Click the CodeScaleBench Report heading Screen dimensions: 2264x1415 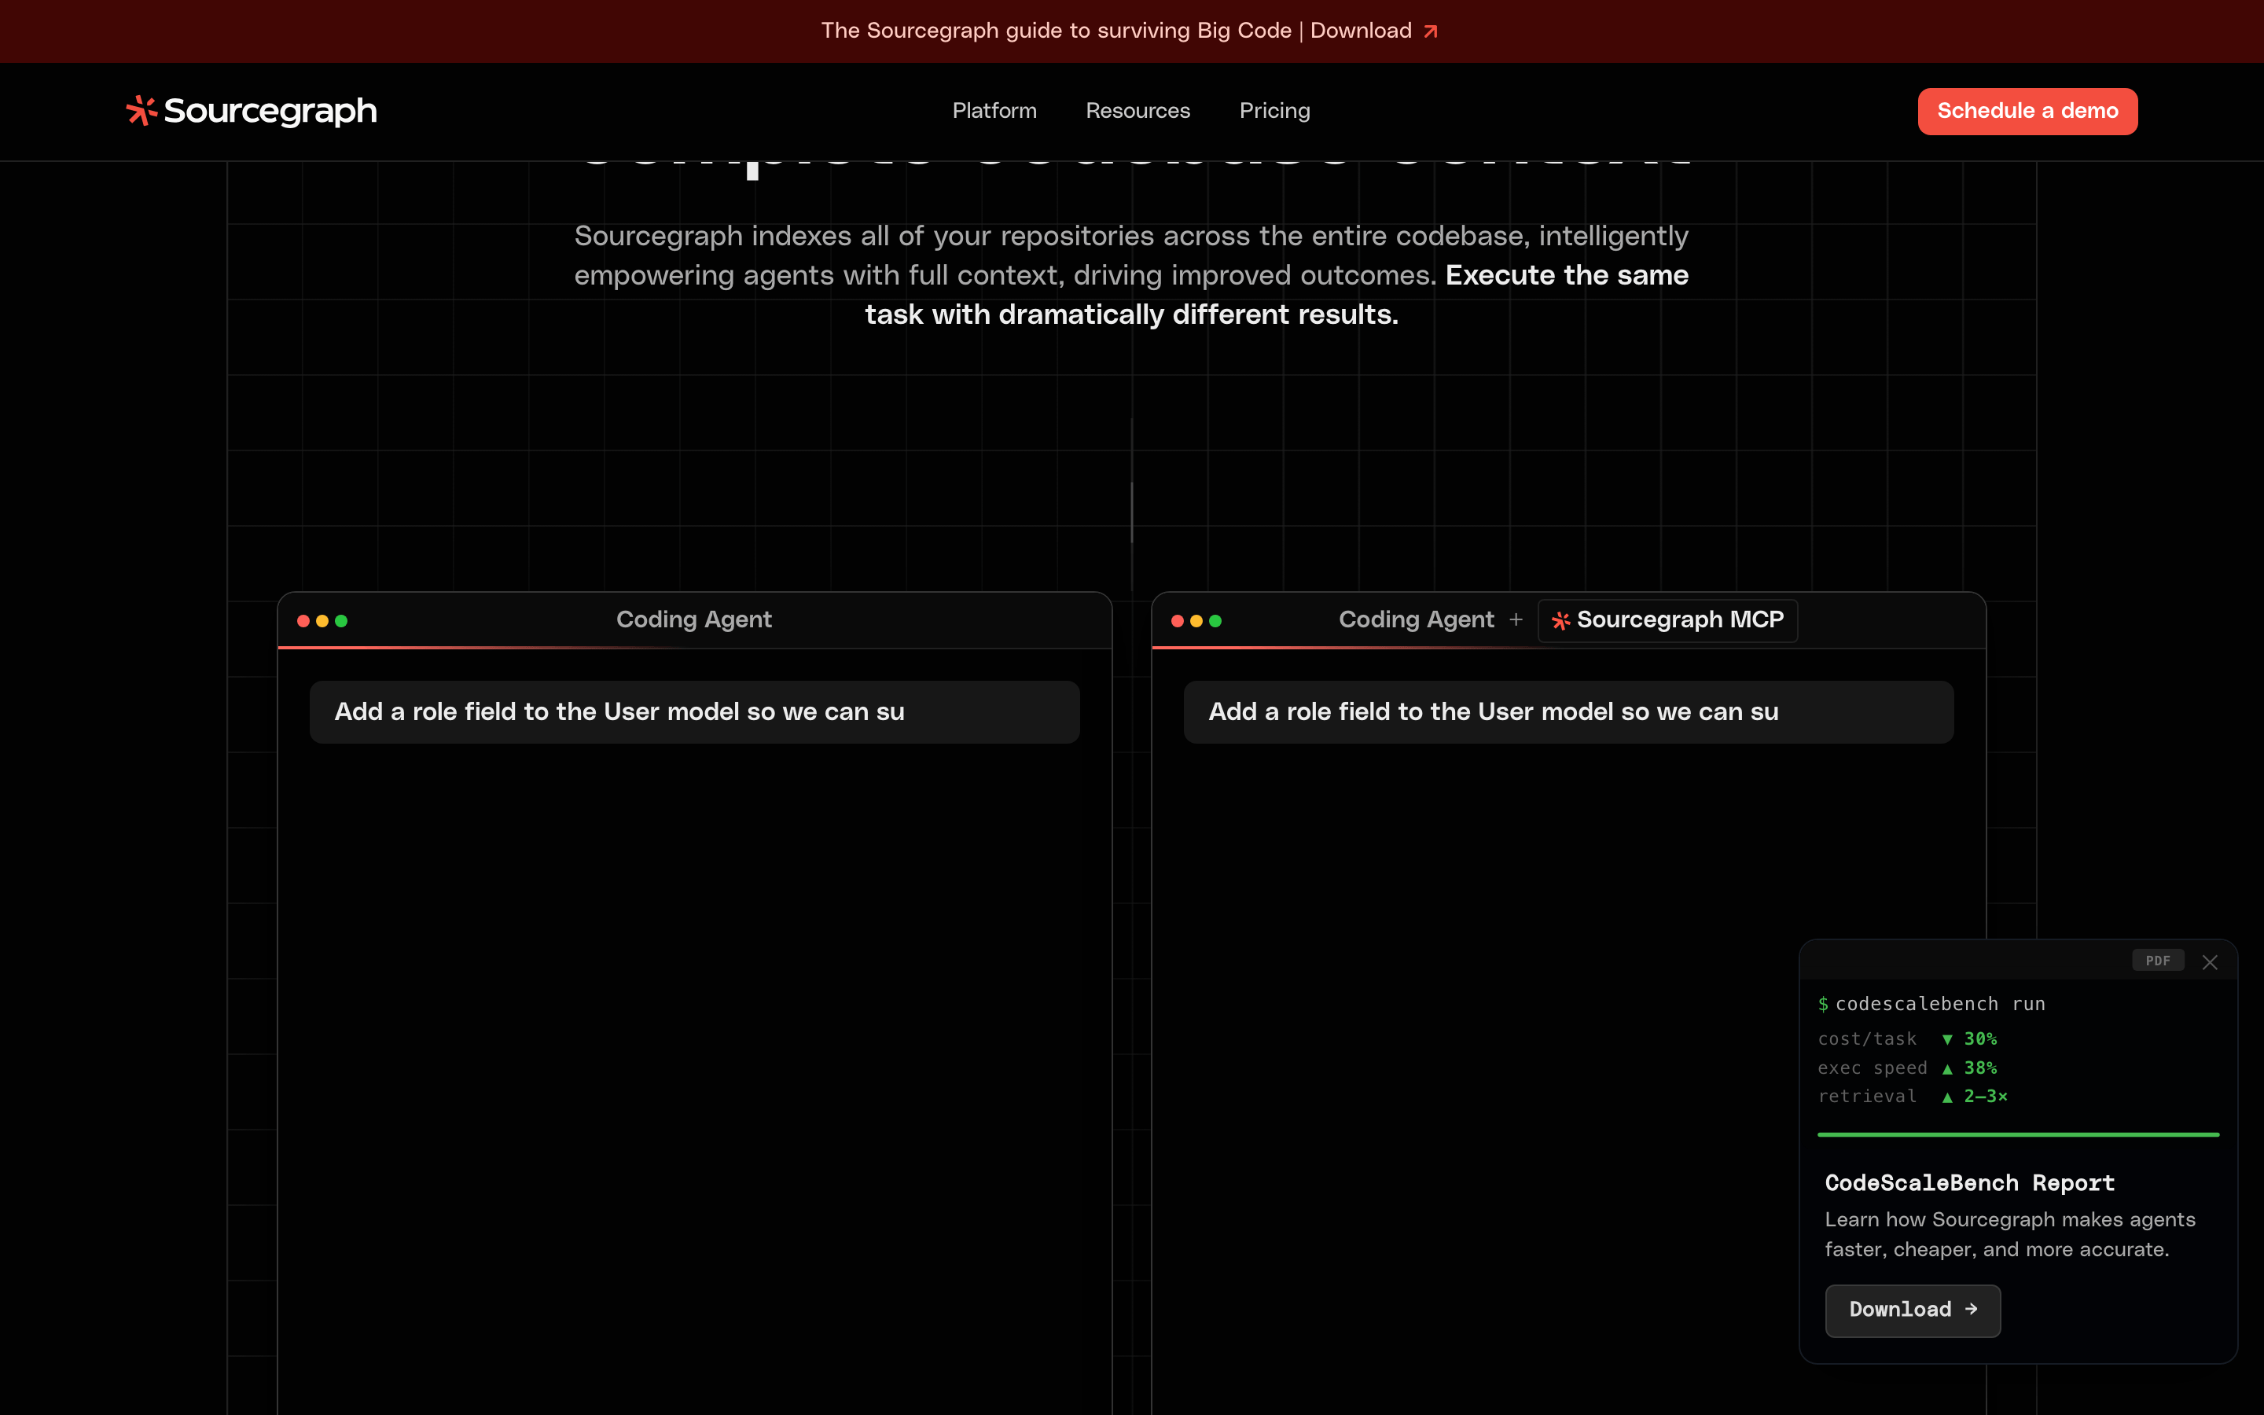pos(1969,1183)
